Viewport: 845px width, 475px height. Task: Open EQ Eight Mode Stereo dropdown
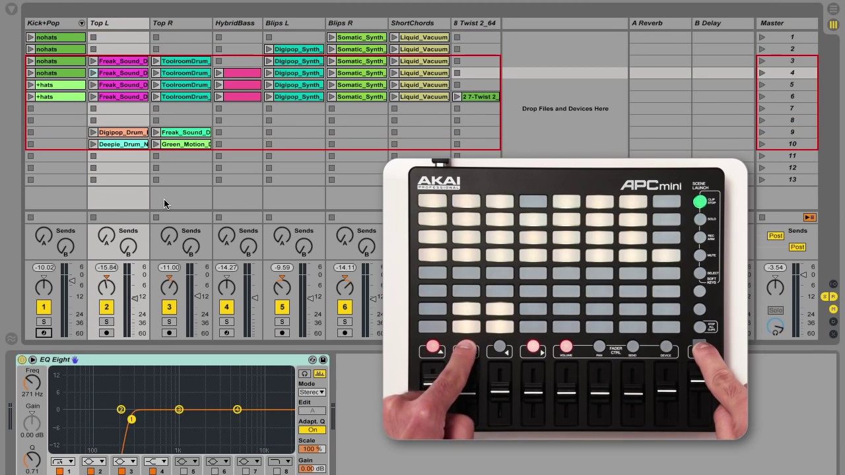312,392
